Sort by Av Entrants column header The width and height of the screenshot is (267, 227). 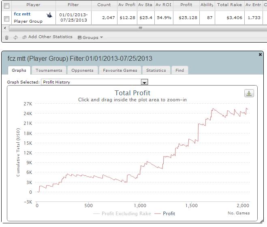[253, 5]
